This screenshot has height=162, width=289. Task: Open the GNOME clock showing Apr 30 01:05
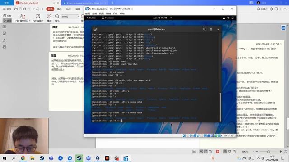(160, 18)
